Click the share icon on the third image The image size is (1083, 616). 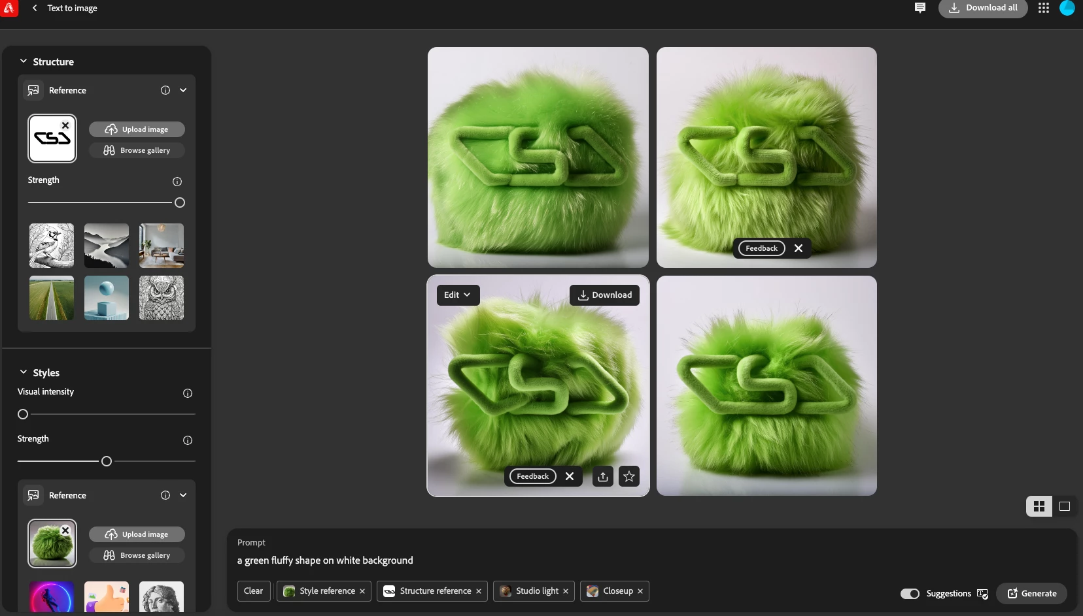tap(603, 476)
